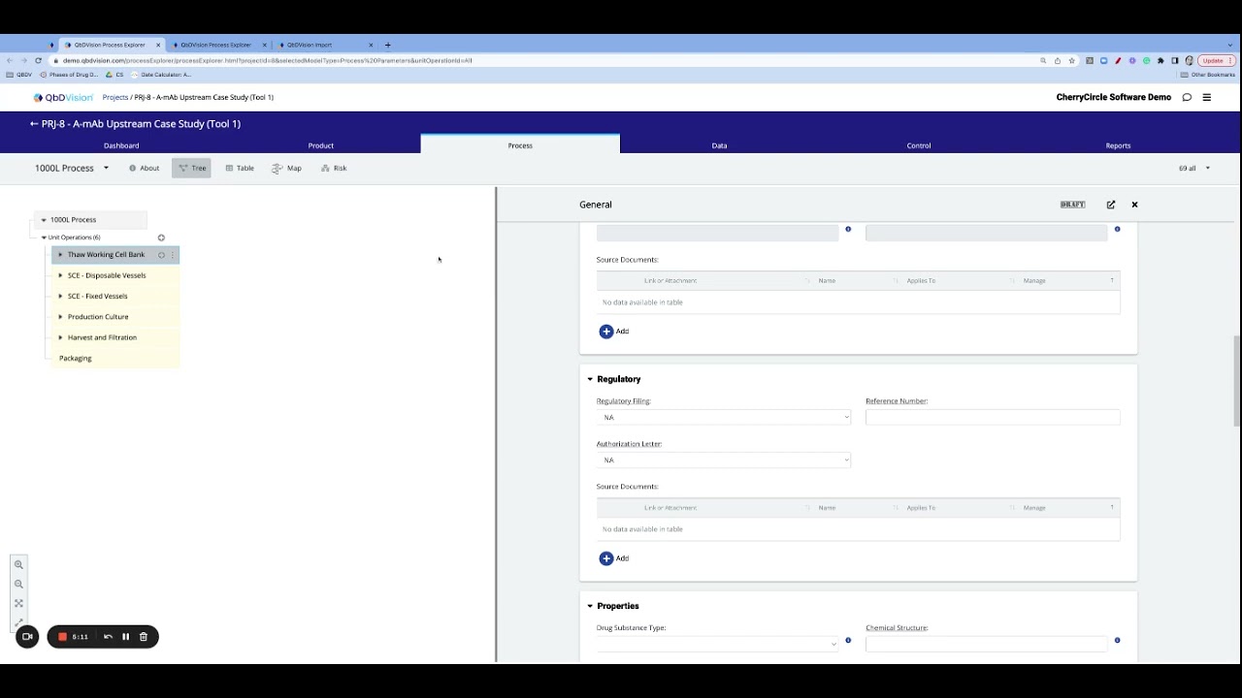Click the browser share icon
Image resolution: width=1242 pixels, height=698 pixels.
(1058, 60)
